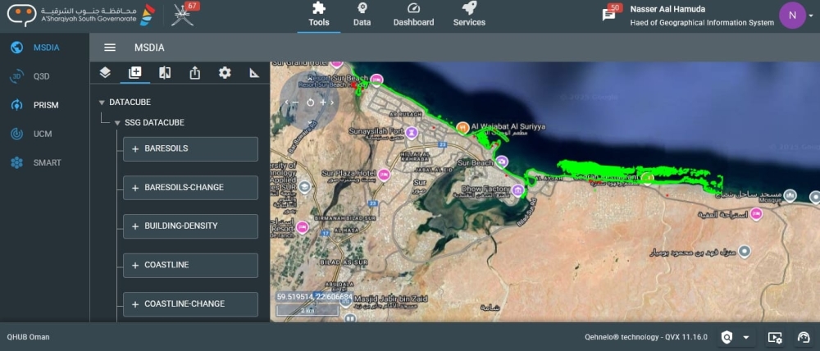Open chat messages icon with 50 badge
The image size is (820, 351).
click(x=608, y=15)
